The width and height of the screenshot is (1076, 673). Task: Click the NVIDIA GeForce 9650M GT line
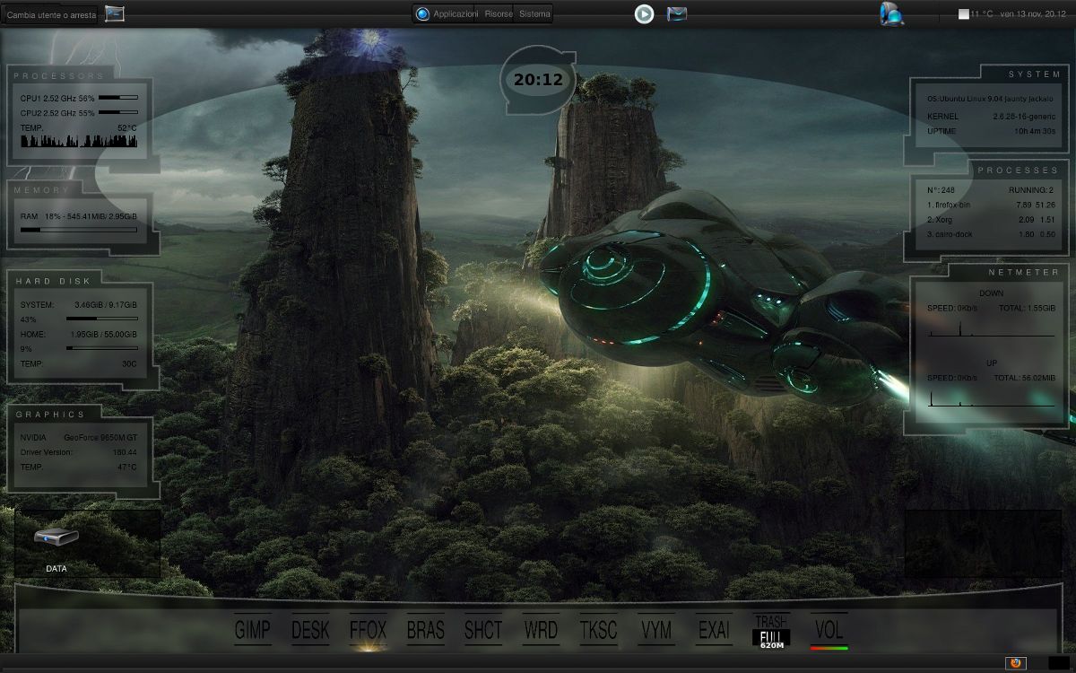click(79, 437)
